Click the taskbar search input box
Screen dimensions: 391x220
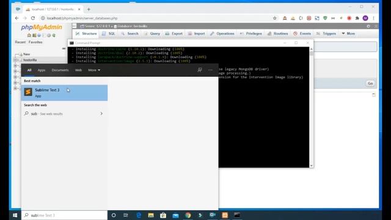pos(64,215)
